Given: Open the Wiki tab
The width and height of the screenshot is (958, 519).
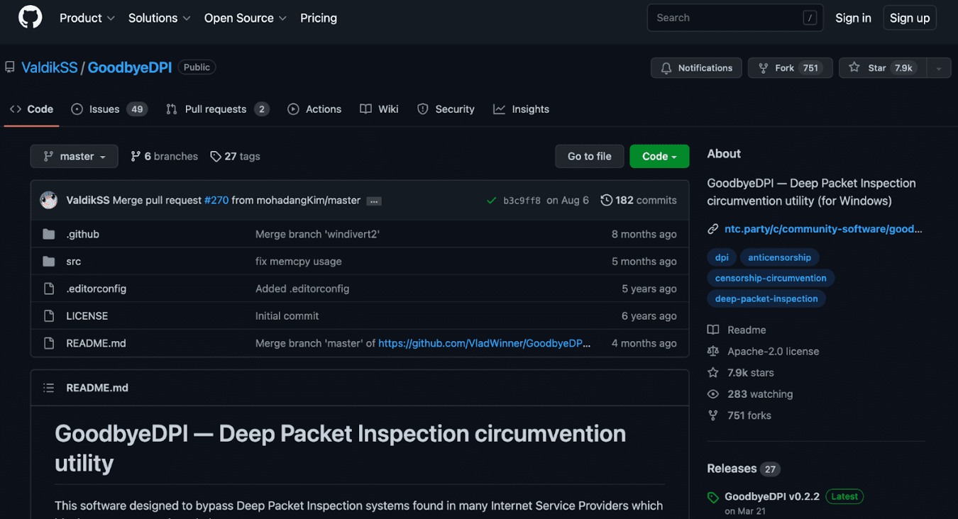Looking at the screenshot, I should click(379, 109).
